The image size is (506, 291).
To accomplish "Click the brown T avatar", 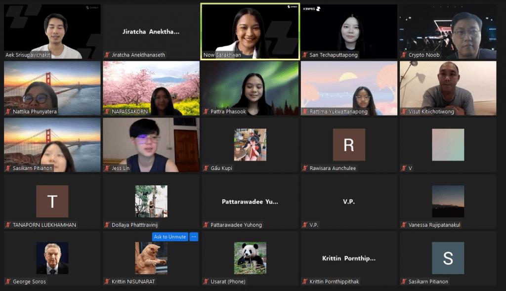I will click(52, 201).
